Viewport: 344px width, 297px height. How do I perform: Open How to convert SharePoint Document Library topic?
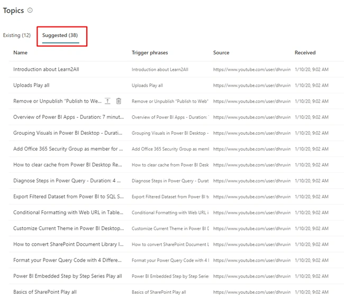(68, 244)
